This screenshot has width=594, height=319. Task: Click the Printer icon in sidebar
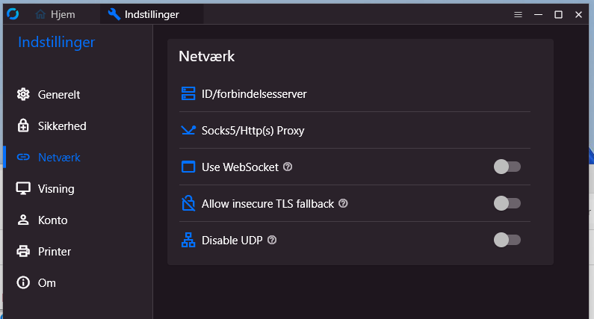click(x=23, y=252)
